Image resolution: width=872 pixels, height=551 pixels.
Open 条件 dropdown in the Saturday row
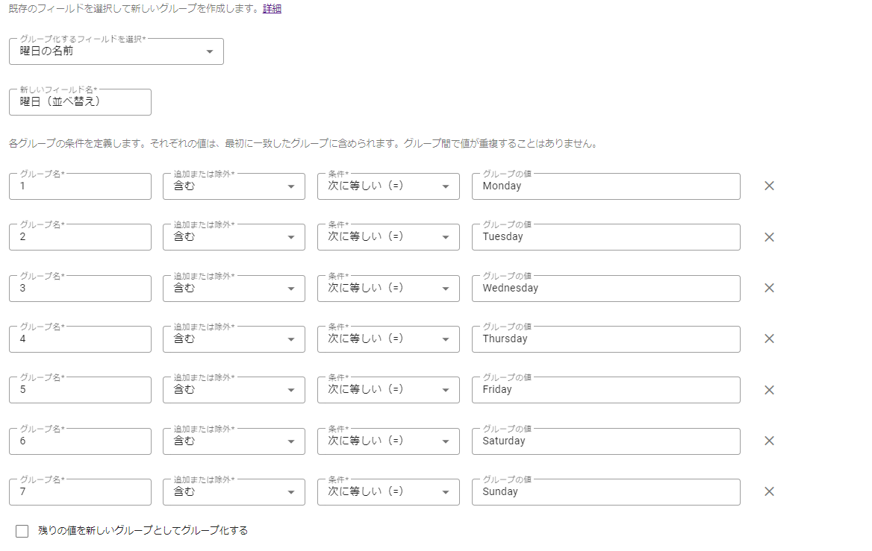point(388,441)
